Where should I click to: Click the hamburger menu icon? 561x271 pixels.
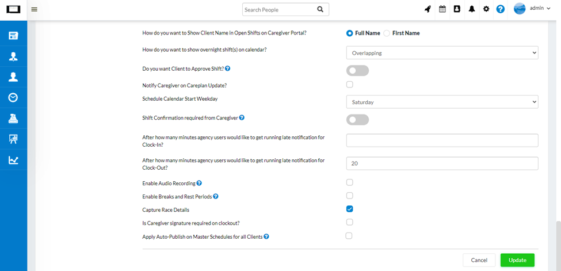35,9
